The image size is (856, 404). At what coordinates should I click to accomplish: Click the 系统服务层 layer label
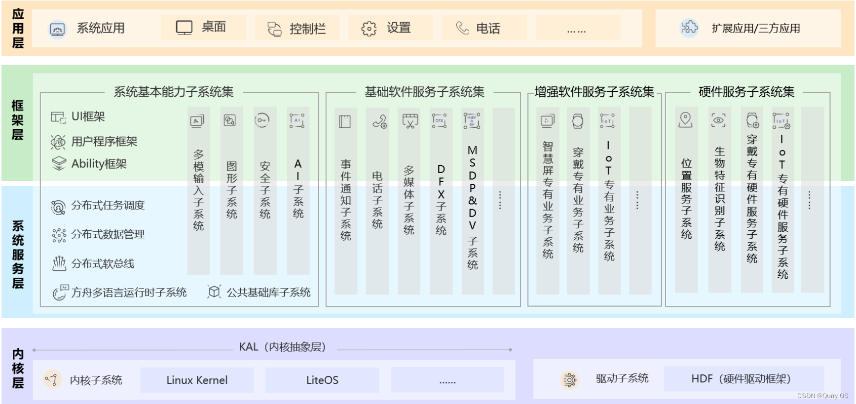18,255
